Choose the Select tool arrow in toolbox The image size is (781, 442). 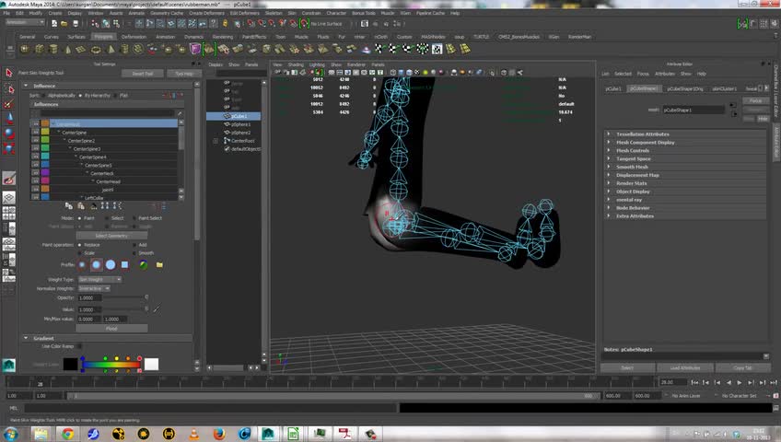click(x=9, y=73)
